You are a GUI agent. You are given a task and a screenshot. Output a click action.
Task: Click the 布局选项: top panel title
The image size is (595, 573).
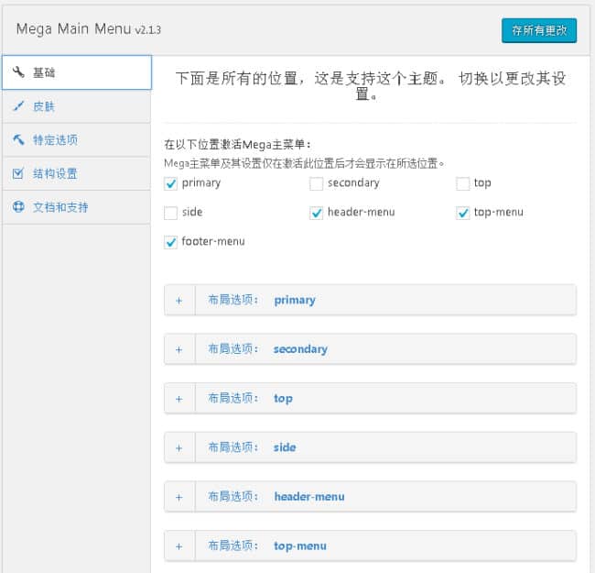(251, 398)
